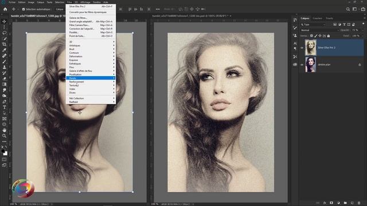Toggle lock transparent pixels in Layers panel
Screen dimensions: 367x206
click(x=311, y=35)
